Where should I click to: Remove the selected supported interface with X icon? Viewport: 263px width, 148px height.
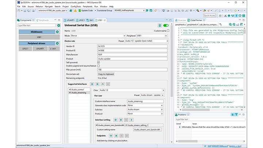[97, 84]
